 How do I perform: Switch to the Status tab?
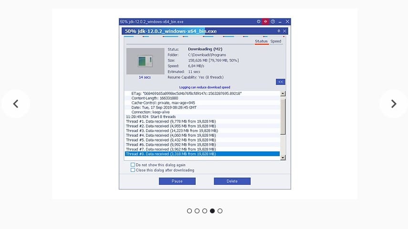point(261,41)
